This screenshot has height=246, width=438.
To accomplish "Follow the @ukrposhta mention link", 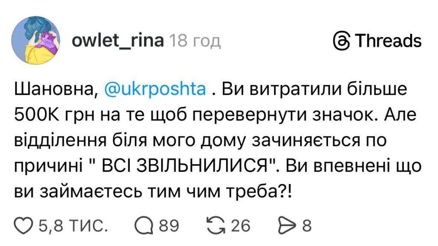I will click(x=155, y=90).
